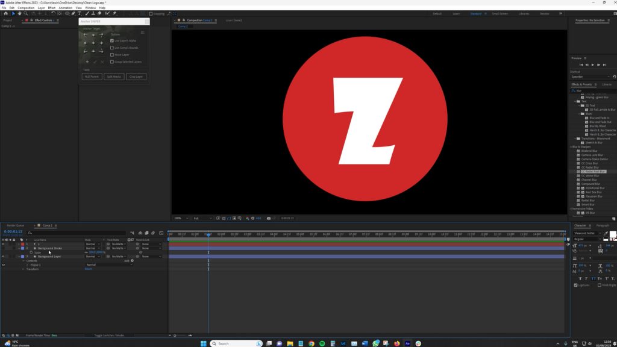Select the Pen tool

(74, 13)
